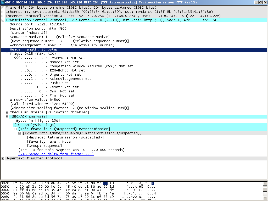Click hex offset 0030 in the bytes pane
The image size is (268, 201).
[x=5, y=187]
